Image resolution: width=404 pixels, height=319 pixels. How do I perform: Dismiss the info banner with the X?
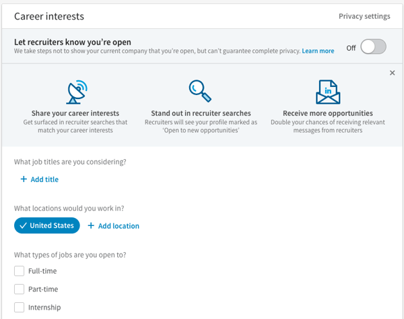pos(393,73)
